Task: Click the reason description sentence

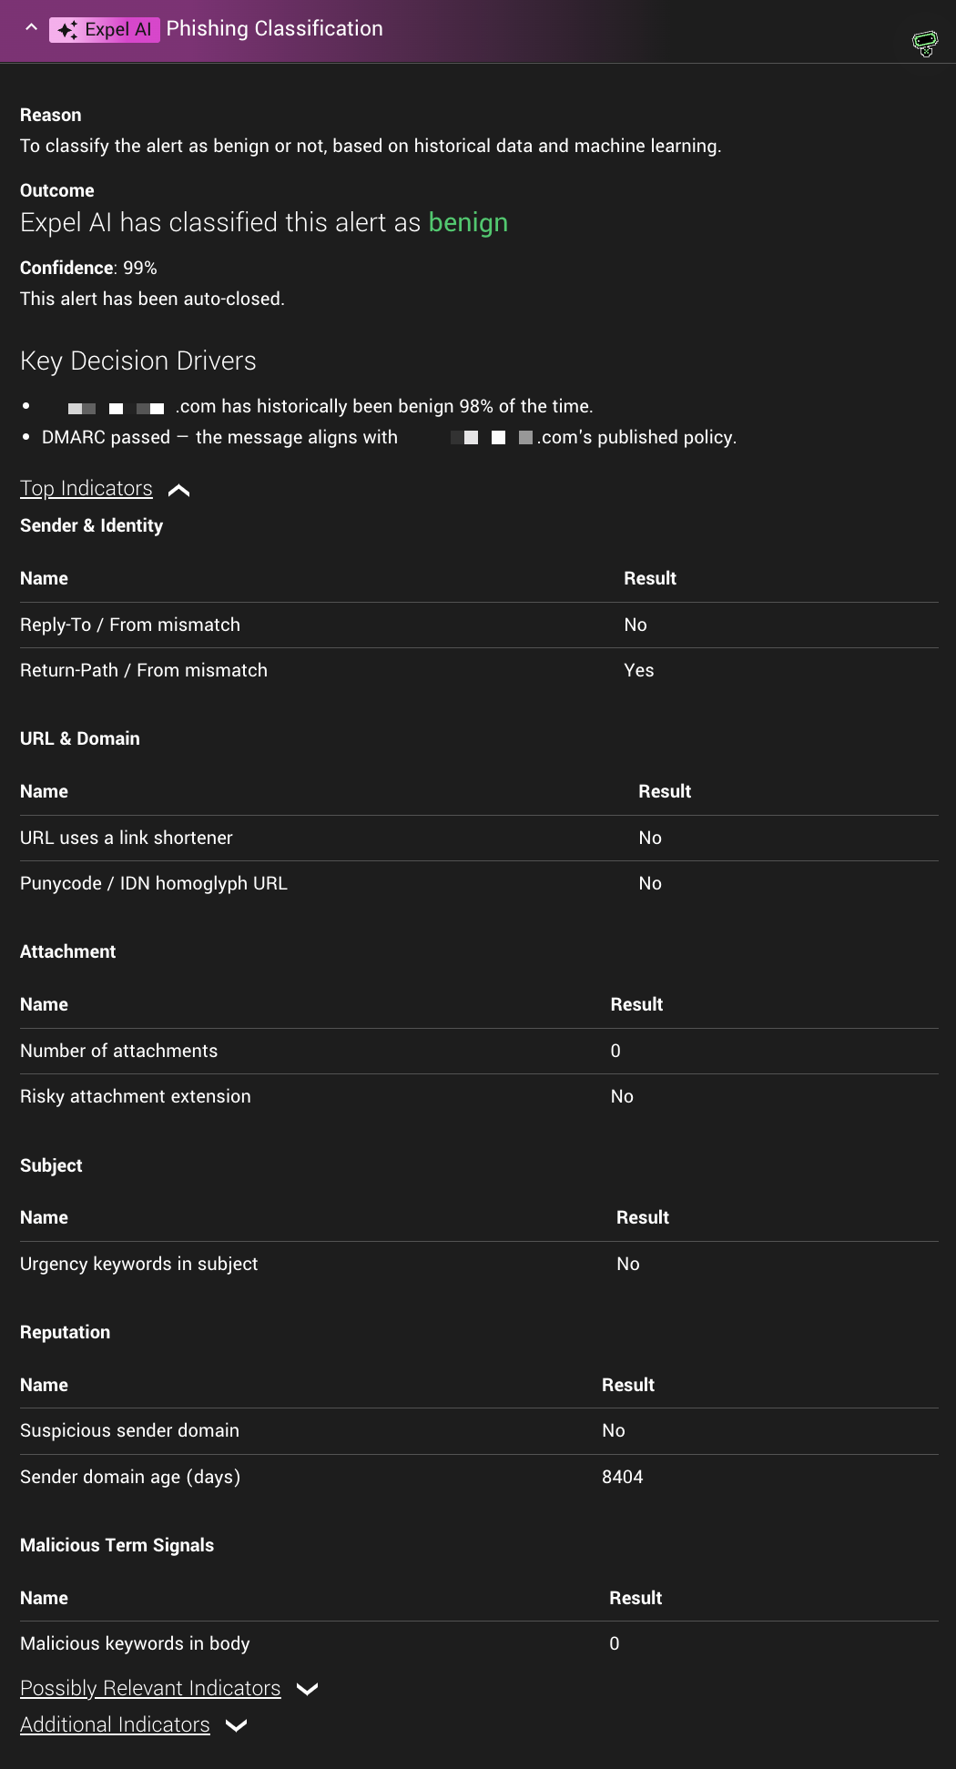Action: [x=371, y=146]
